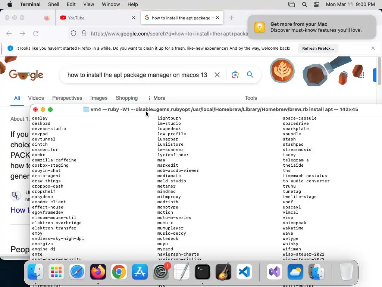Close the YouTube tab
The height and width of the screenshot is (287, 382).
133,18
